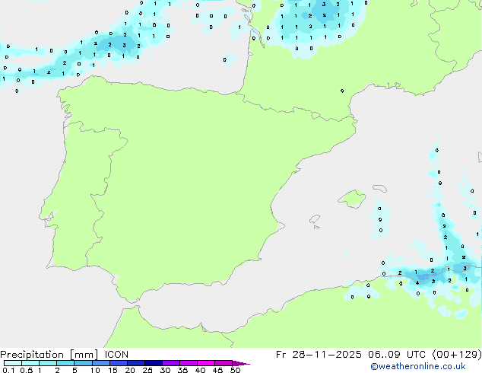The width and height of the screenshot is (482, 373).
Task: Click the 'Precipitation [mm]' title text
Action: pos(49,355)
